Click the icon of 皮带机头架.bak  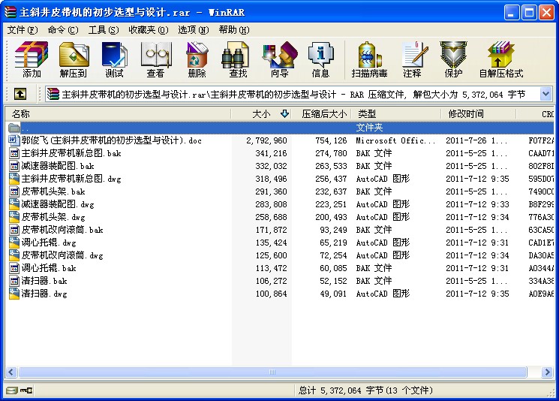click(x=14, y=191)
